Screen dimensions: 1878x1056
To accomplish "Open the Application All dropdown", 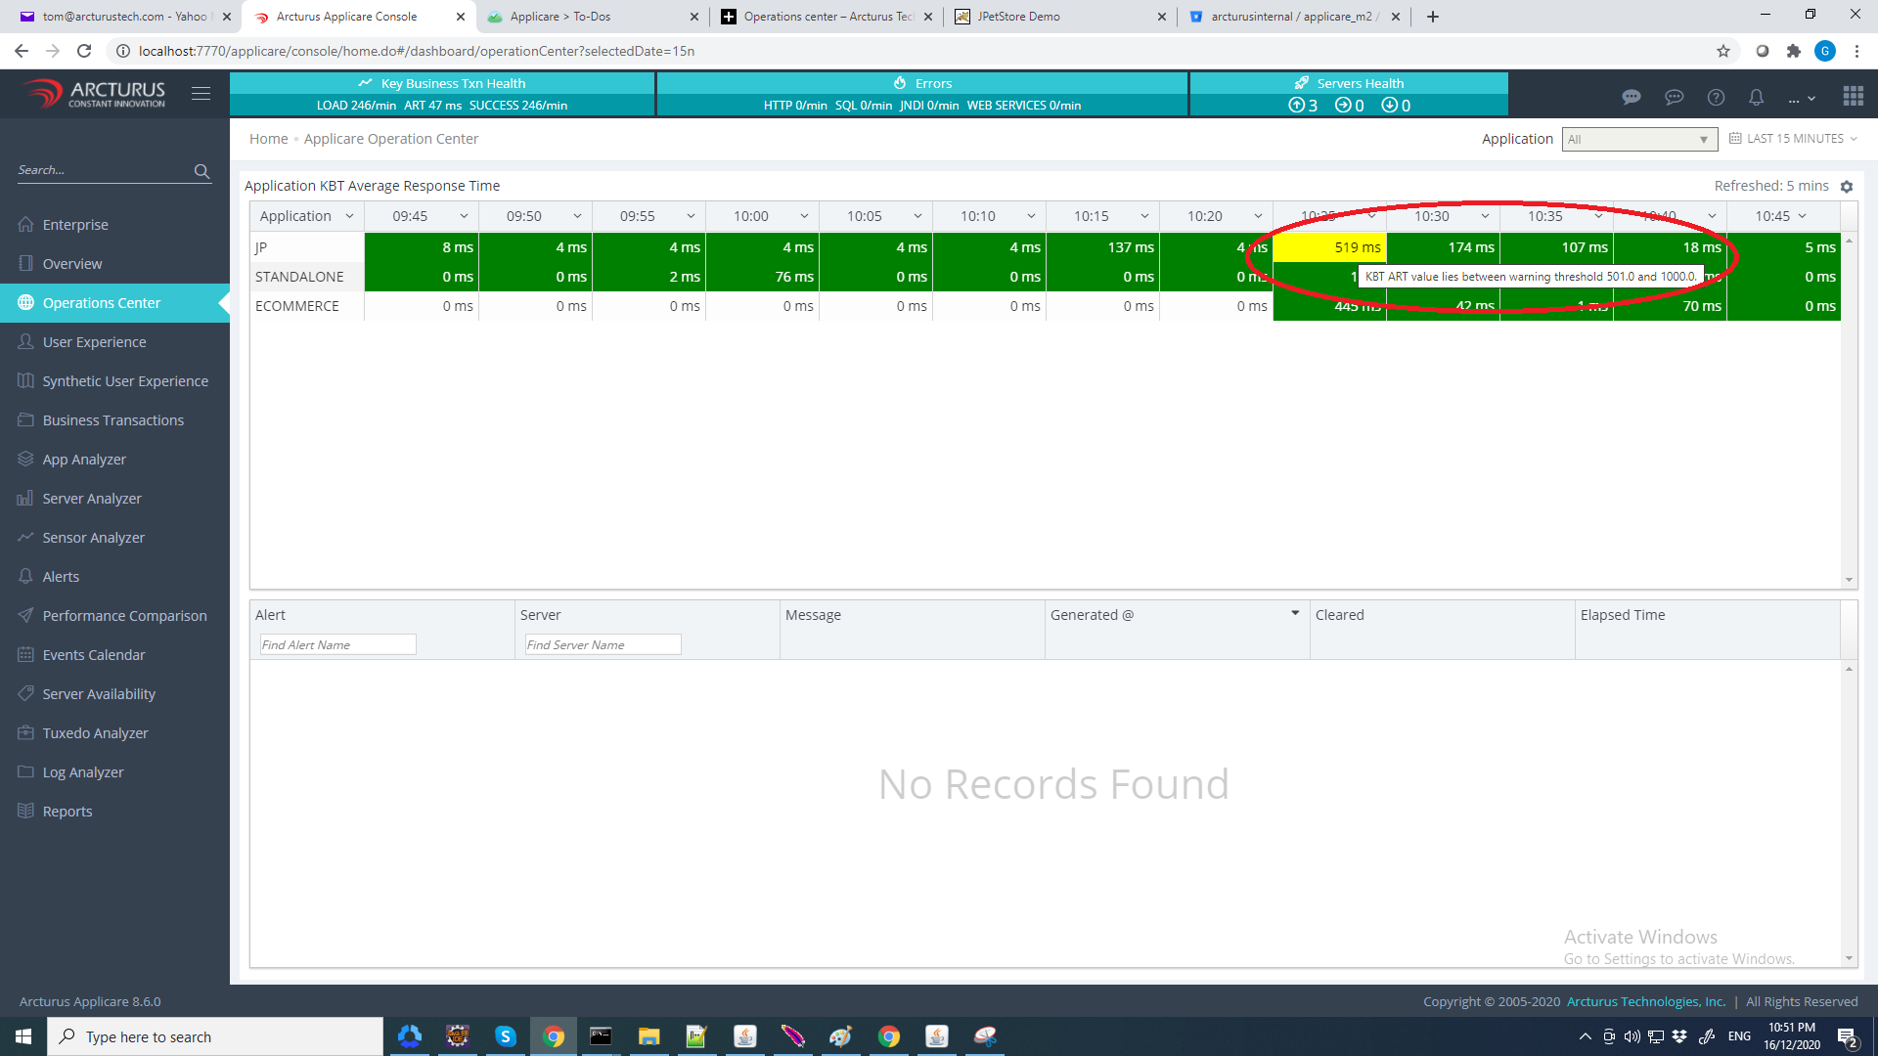I will tap(1638, 140).
